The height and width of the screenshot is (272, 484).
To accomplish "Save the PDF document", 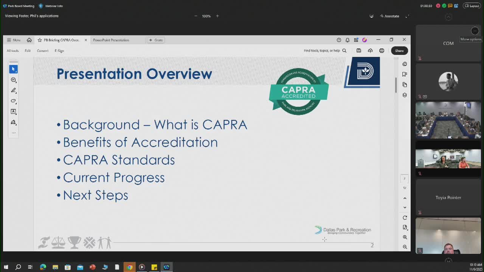I will [358, 50].
